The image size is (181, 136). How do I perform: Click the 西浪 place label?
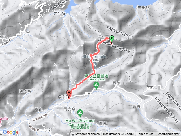coord(117,83)
